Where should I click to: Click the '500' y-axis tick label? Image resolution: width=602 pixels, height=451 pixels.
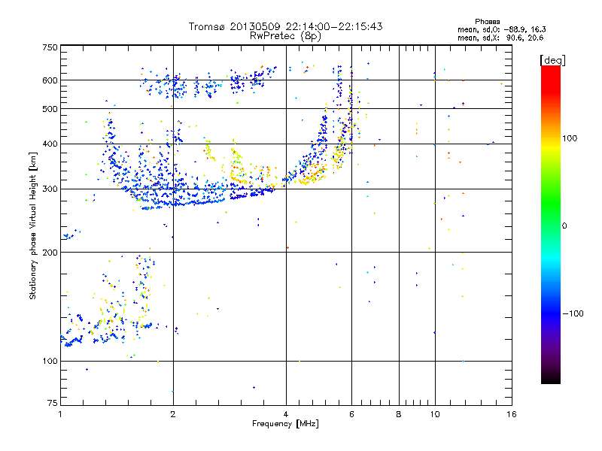[50, 109]
